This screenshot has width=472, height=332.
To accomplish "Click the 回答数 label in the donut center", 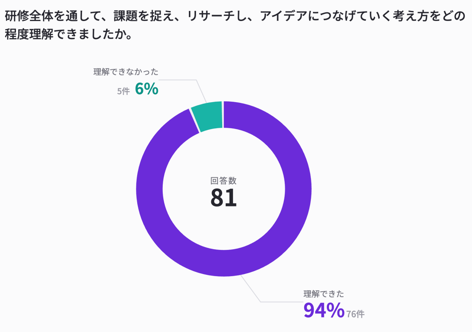I will [x=224, y=180].
